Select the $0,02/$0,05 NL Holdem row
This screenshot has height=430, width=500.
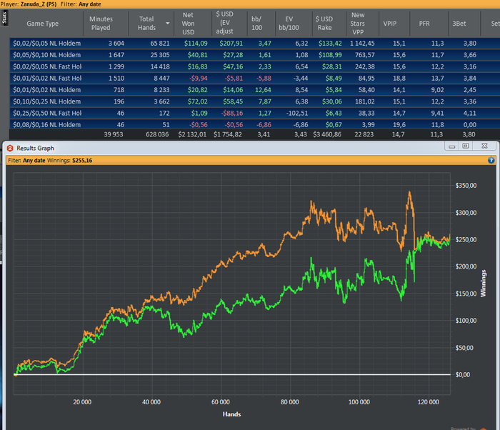coord(46,44)
